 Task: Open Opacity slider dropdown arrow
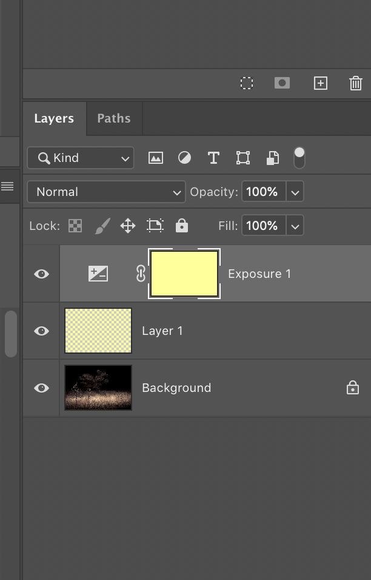tap(295, 192)
